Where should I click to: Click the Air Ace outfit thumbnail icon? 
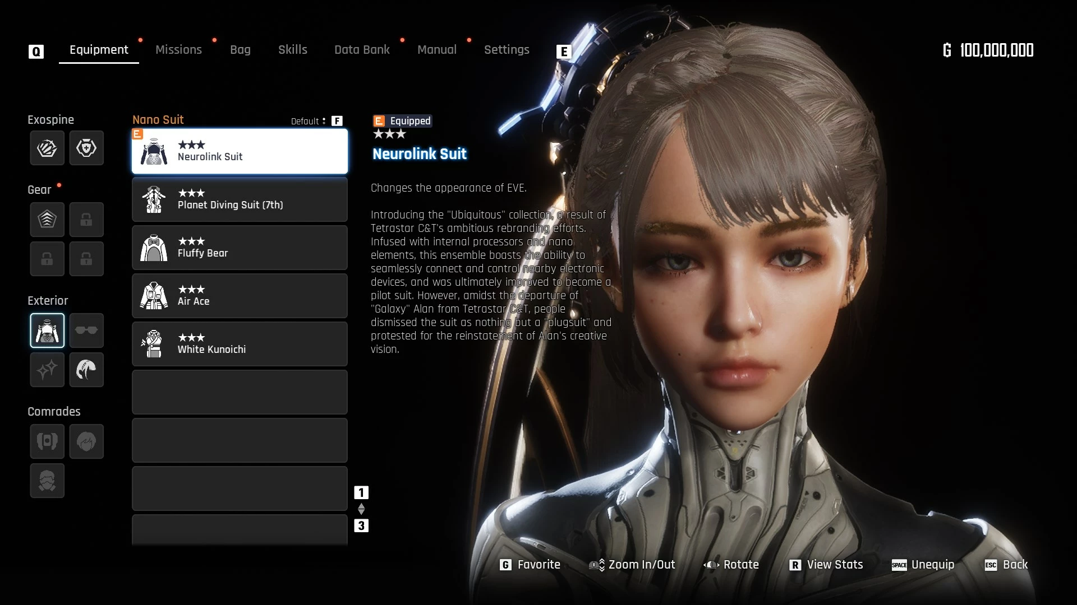[x=154, y=296]
